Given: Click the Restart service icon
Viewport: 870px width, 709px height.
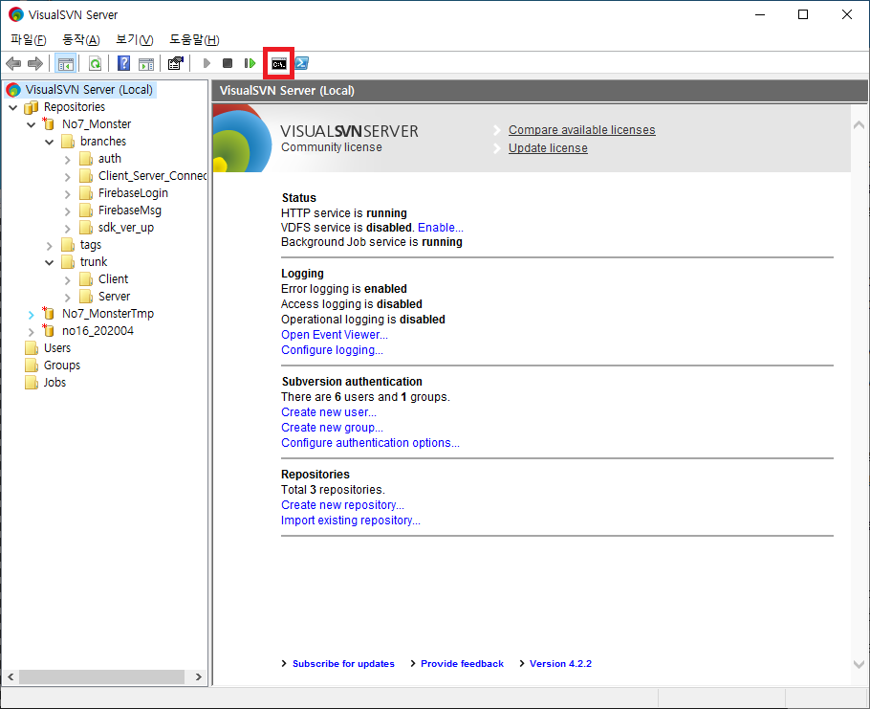Looking at the screenshot, I should tap(250, 63).
